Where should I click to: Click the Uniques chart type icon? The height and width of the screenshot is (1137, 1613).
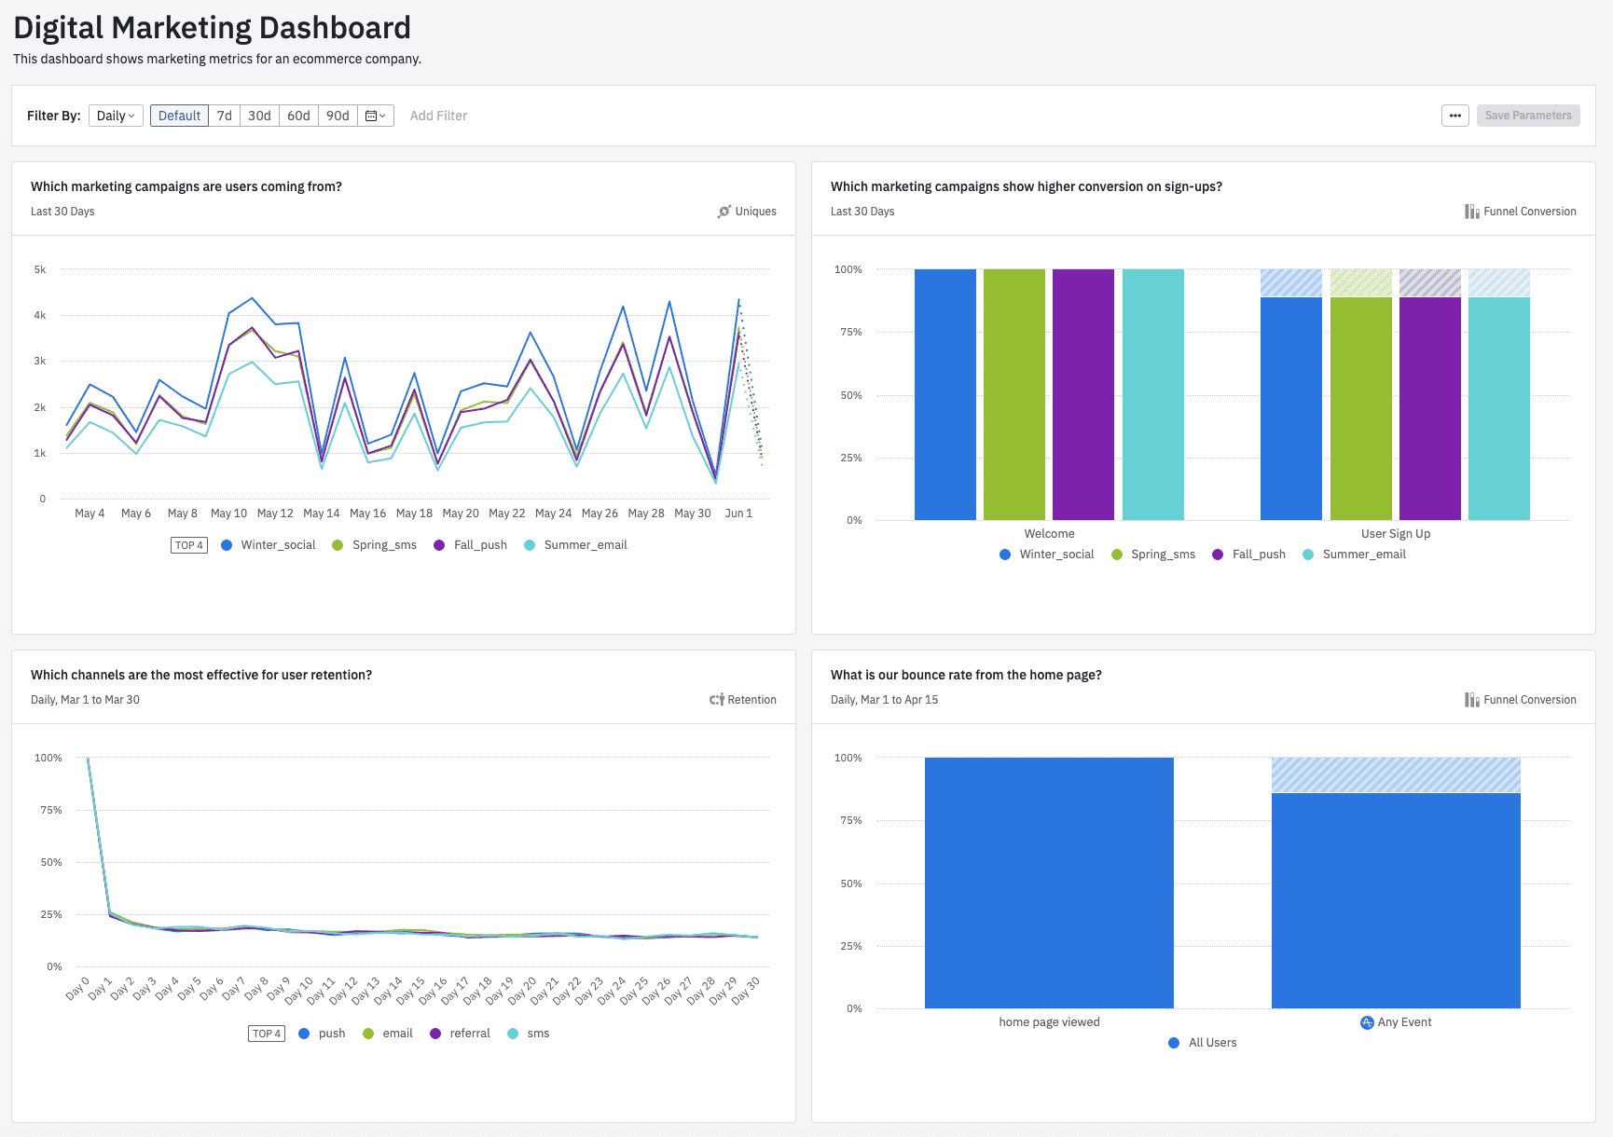coord(724,212)
